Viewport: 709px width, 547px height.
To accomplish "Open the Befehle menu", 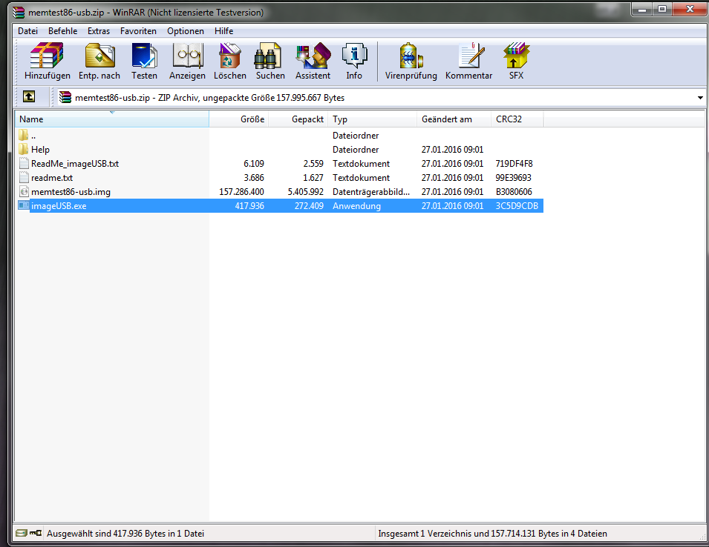I will click(x=63, y=30).
